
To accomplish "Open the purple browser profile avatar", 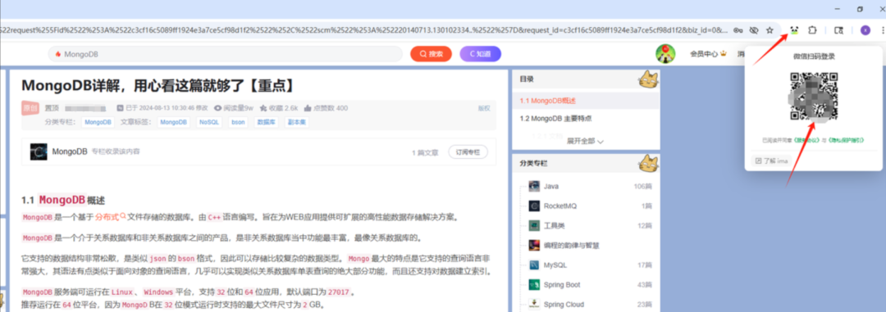I will click(x=865, y=30).
